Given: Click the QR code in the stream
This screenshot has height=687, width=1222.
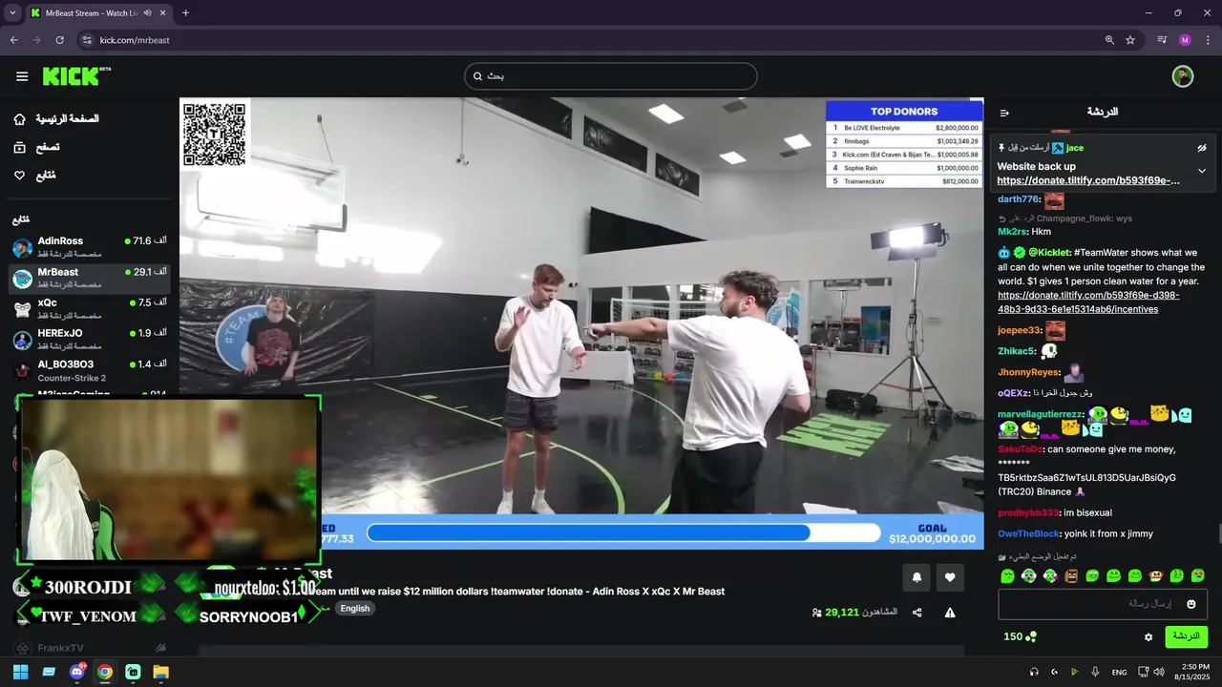Looking at the screenshot, I should click(215, 135).
